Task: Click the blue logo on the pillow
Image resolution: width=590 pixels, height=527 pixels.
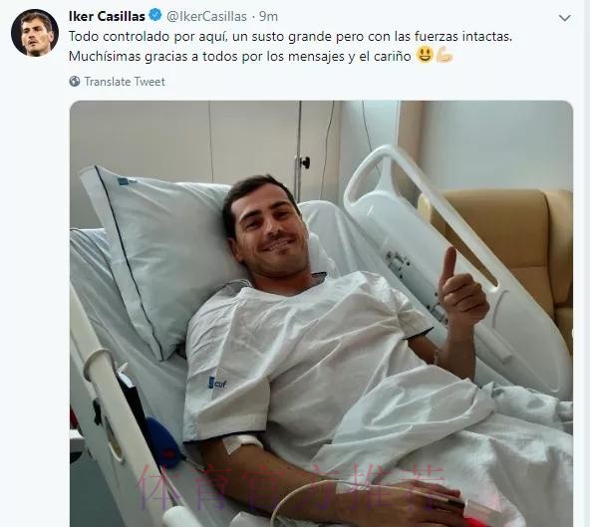Action: pyautogui.click(x=127, y=182)
